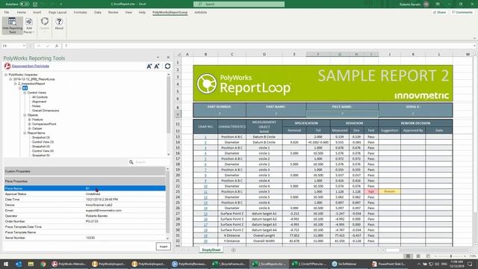Image resolution: width=478 pixels, height=269 pixels.
Task: Expand the ComparisonPoint tree node
Action: point(30,124)
